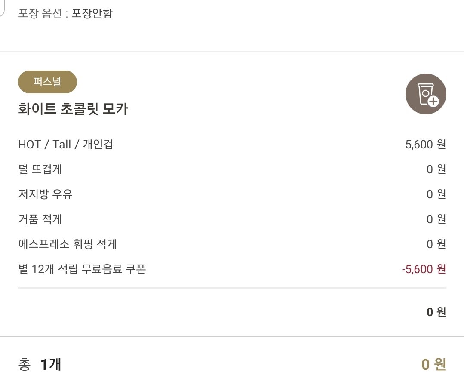Viewport: 464px width, 388px height.
Task: Tap the red -5,600 원 coupon discount
Action: [424, 269]
